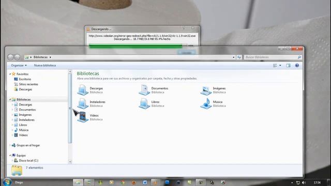Open the Música library in the main pane
Viewport: 331px width, 186px height.
click(213, 103)
